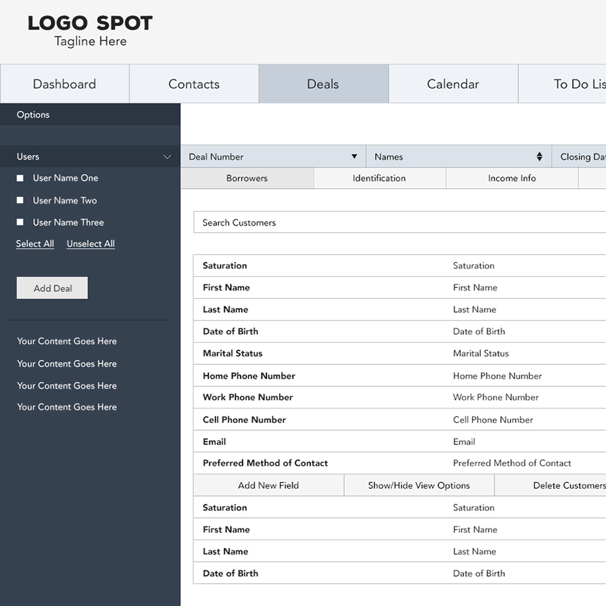
Task: Toggle the User Name Two checkbox
Action: click(20, 200)
